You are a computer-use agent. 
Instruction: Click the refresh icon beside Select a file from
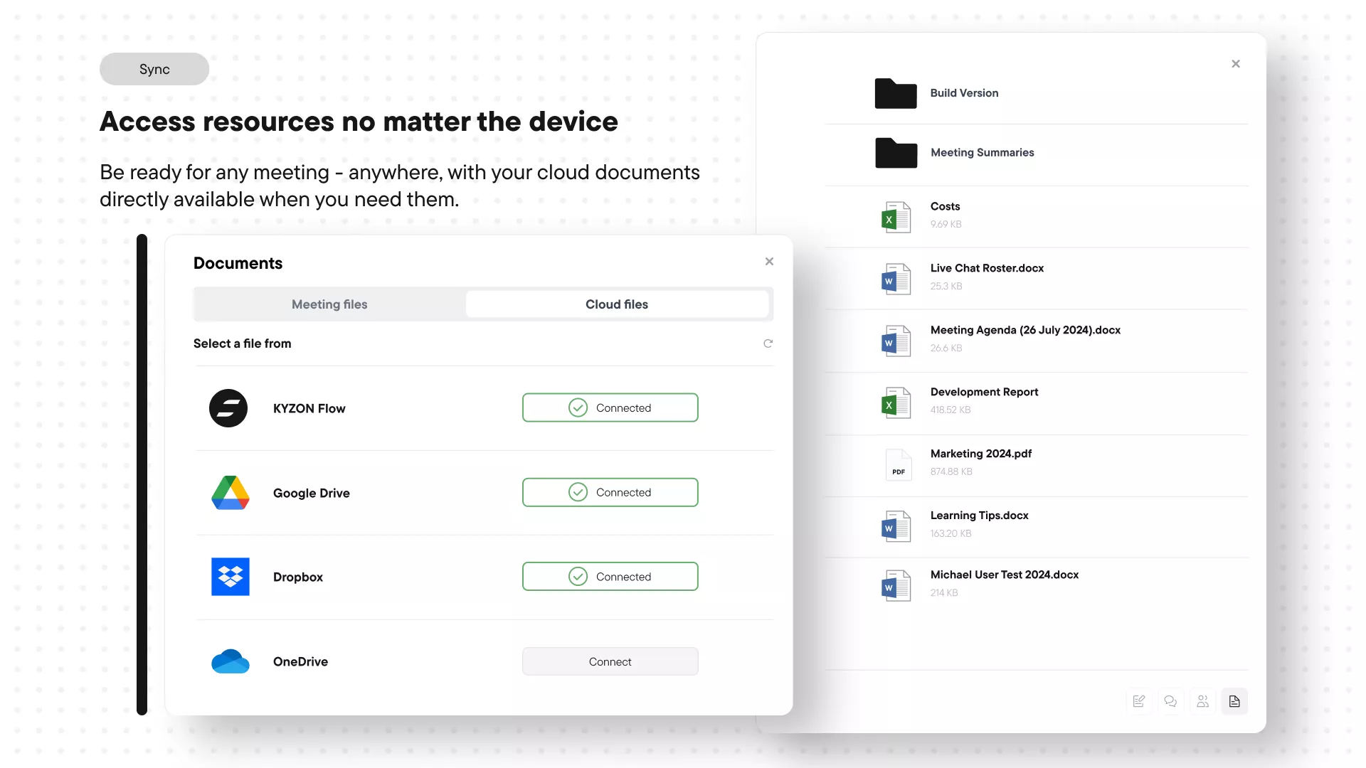point(768,343)
